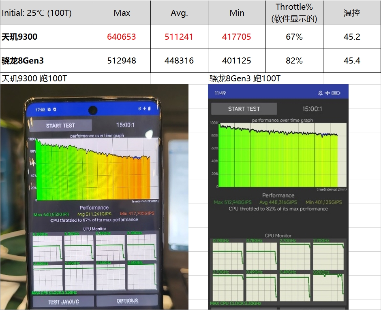
Task: Tap the settings gear icon in left phone
Action: coord(49,110)
